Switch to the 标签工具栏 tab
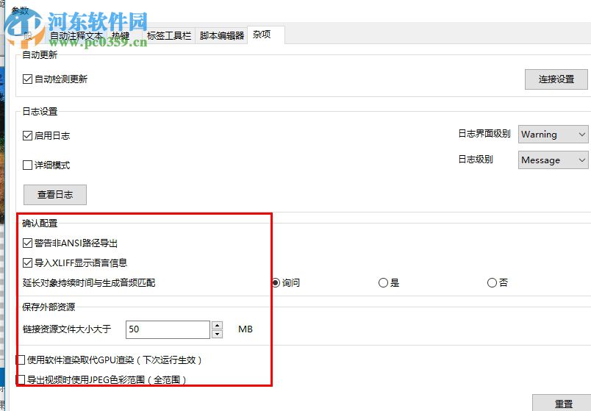This screenshot has height=411, width=591. (169, 36)
